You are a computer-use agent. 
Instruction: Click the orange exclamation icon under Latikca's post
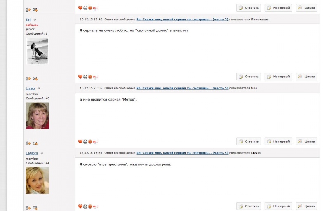point(90,206)
